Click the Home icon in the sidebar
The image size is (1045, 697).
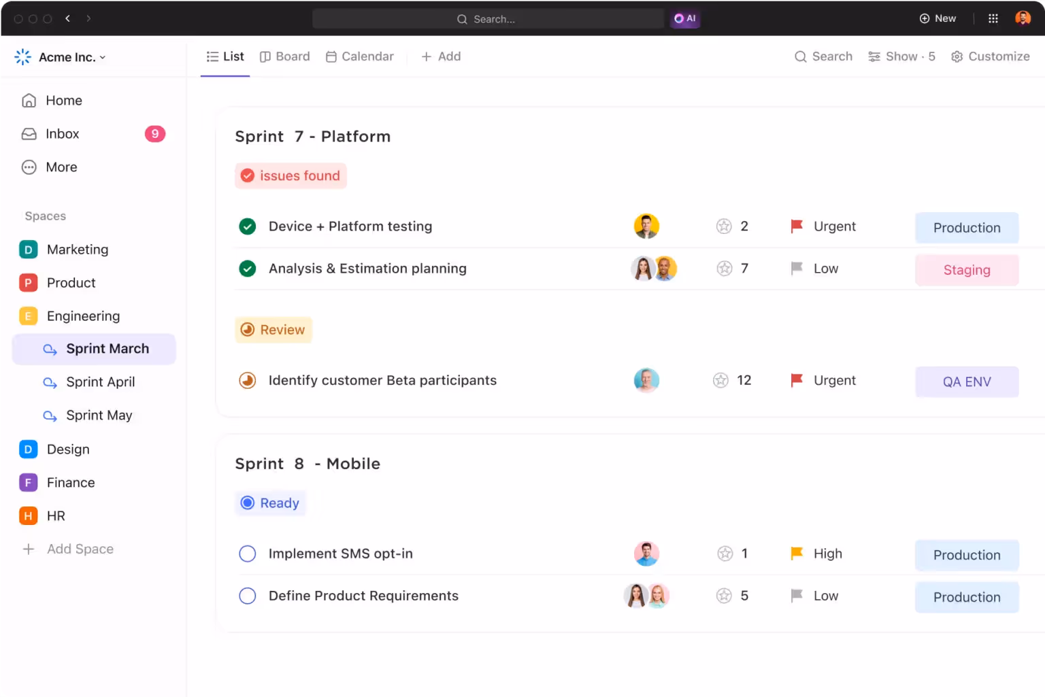pos(29,100)
